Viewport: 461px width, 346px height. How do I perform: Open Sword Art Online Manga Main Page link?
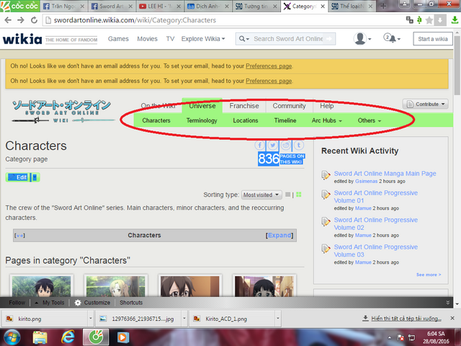(x=385, y=174)
